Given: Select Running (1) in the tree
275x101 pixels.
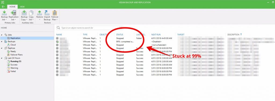Looking at the screenshot, I should tap(16, 61).
